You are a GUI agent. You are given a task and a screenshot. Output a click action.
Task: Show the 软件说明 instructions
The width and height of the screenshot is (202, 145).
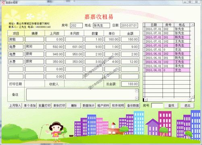click(x=118, y=106)
